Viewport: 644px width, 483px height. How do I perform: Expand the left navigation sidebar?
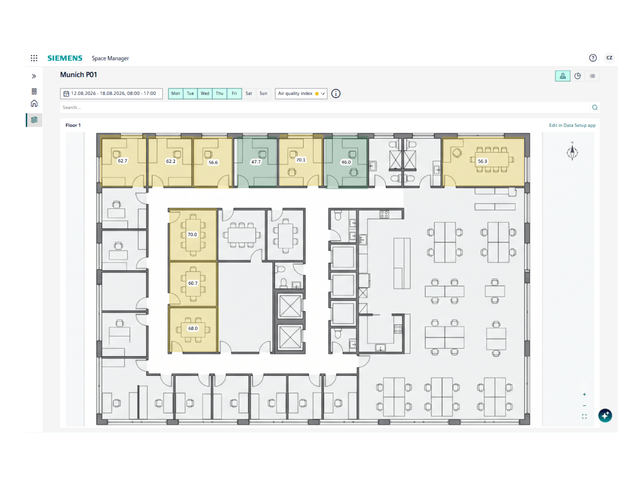point(34,76)
